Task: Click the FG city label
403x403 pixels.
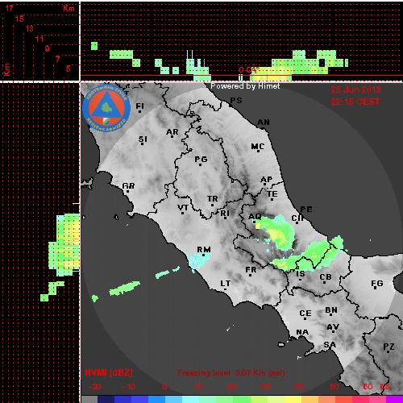Action: (x=377, y=284)
